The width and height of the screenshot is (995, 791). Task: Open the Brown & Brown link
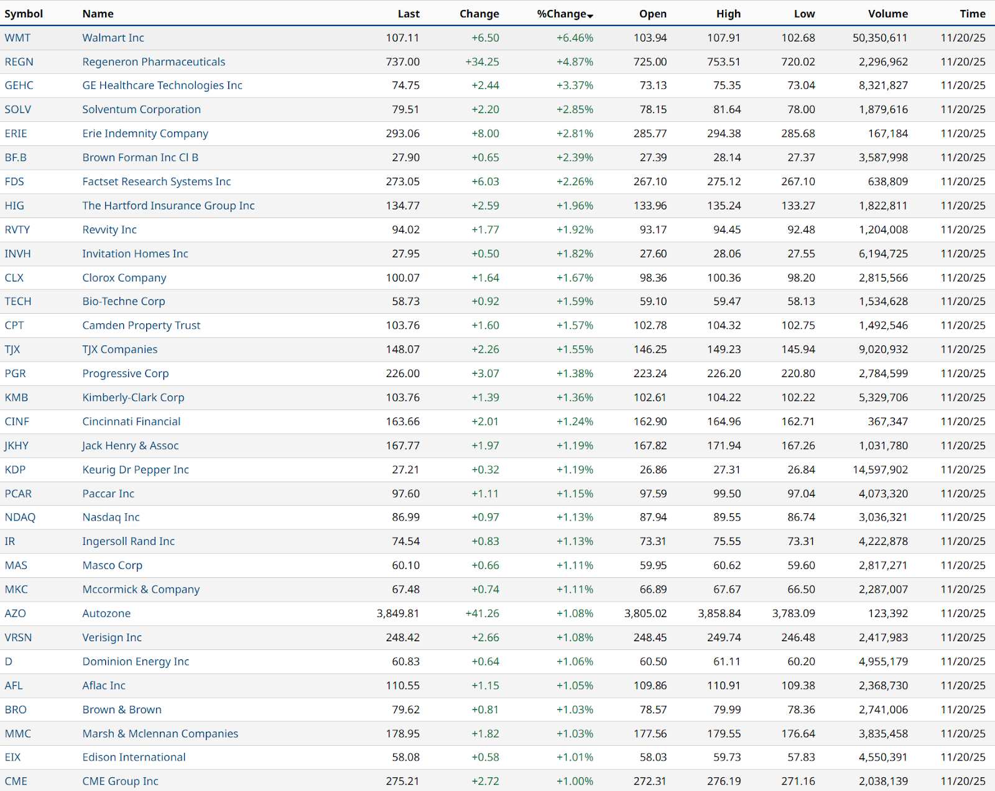pos(123,710)
